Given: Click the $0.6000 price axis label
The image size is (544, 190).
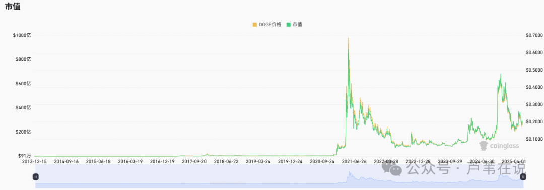Looking at the screenshot, I should pyautogui.click(x=534, y=53).
